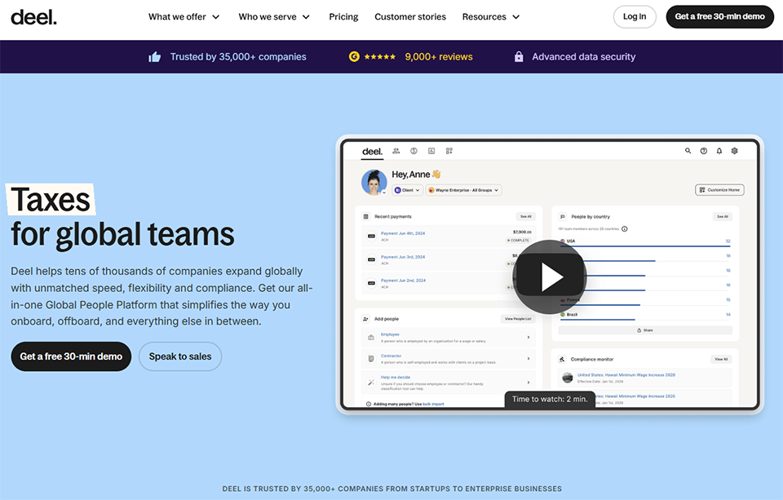Click the thumbs-up icon beside Trusted by 35,000+
Image resolution: width=783 pixels, height=500 pixels.
click(x=155, y=56)
